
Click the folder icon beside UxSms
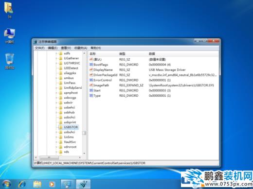61,137
